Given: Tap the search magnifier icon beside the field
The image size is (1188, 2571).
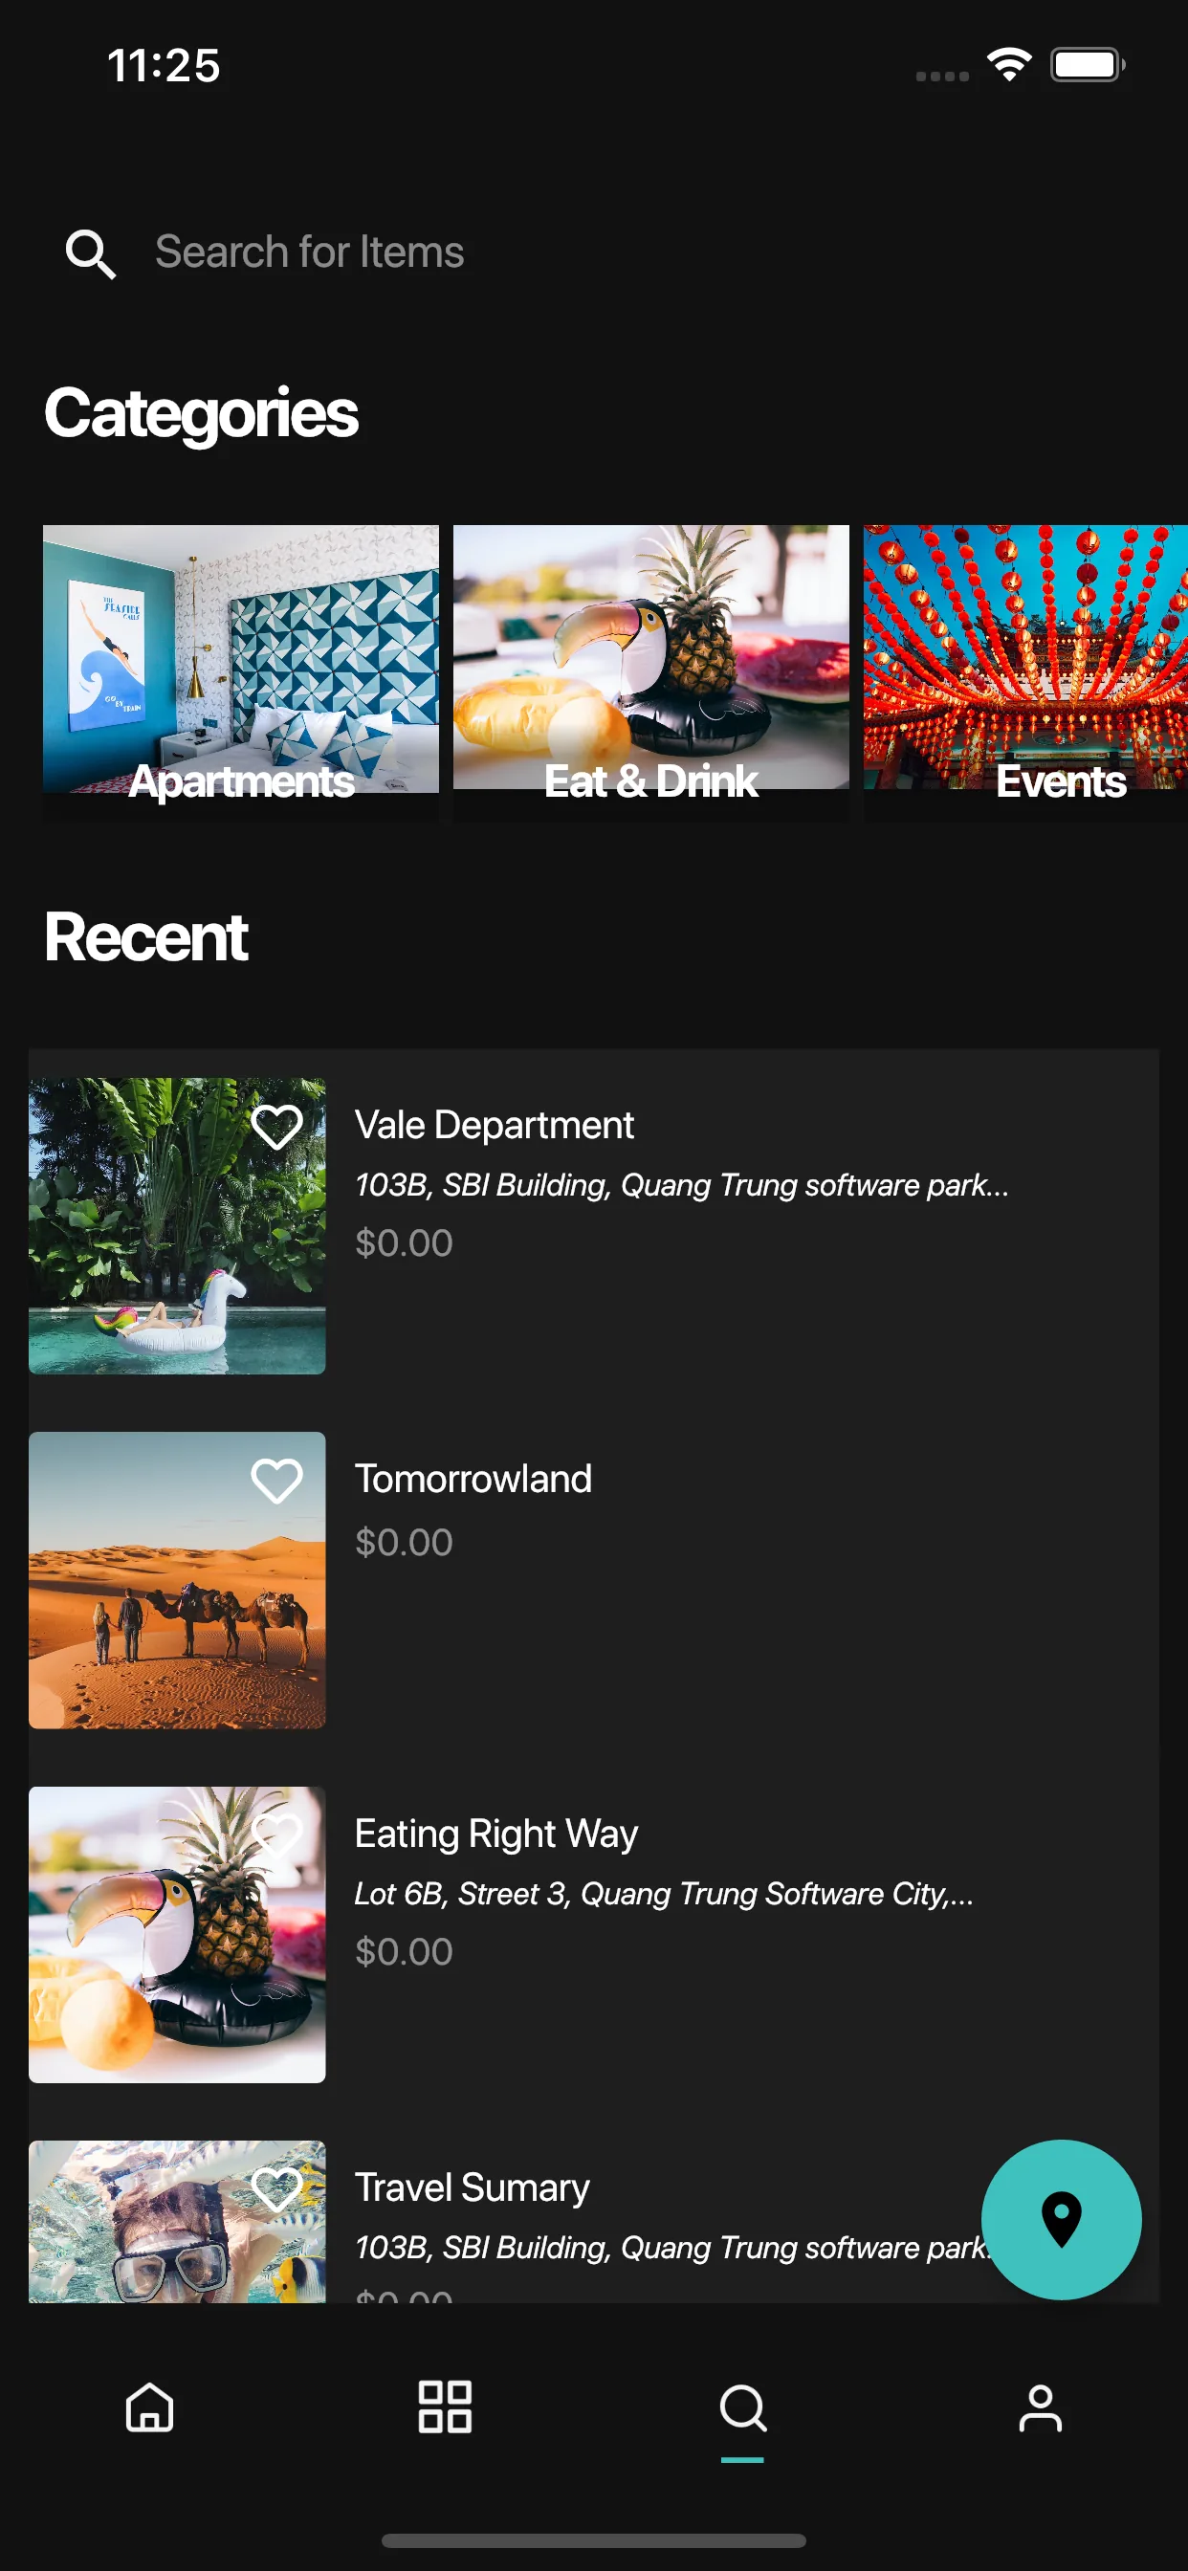Looking at the screenshot, I should pos(90,253).
